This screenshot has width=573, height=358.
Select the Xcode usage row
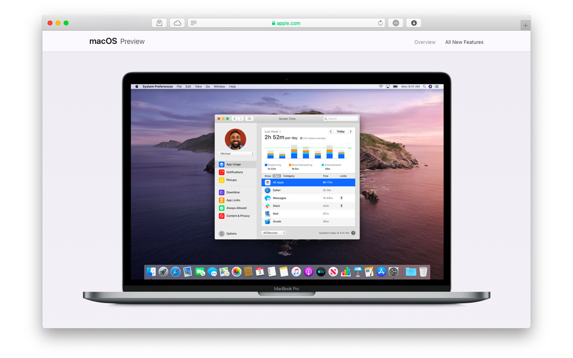point(308,221)
